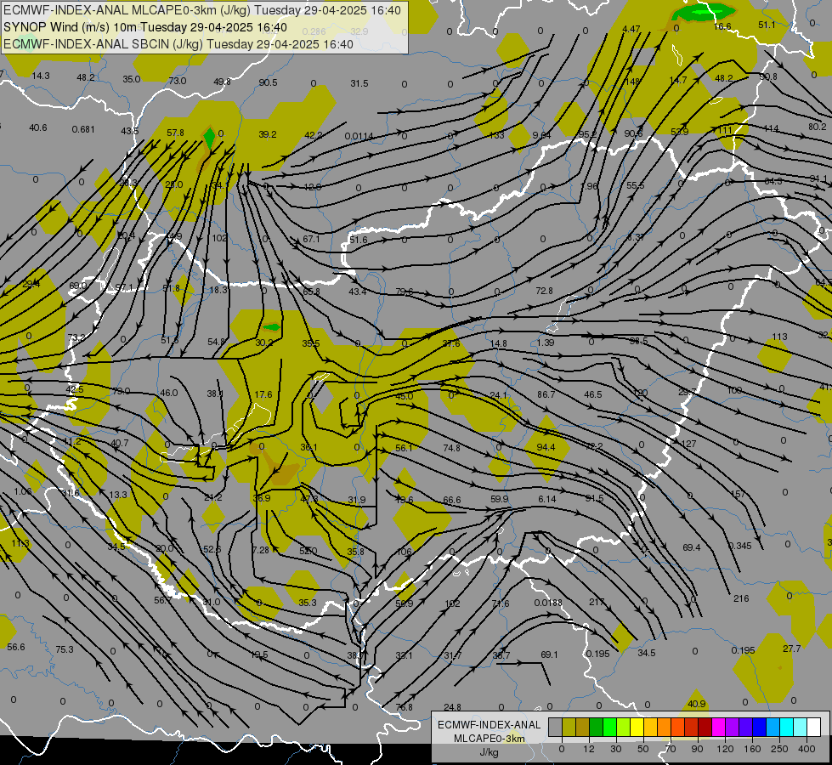832x765 pixels.
Task: Click the map value 127
Action: [688, 444]
